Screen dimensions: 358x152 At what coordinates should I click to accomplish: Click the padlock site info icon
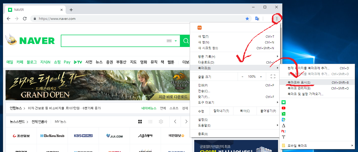35,19
